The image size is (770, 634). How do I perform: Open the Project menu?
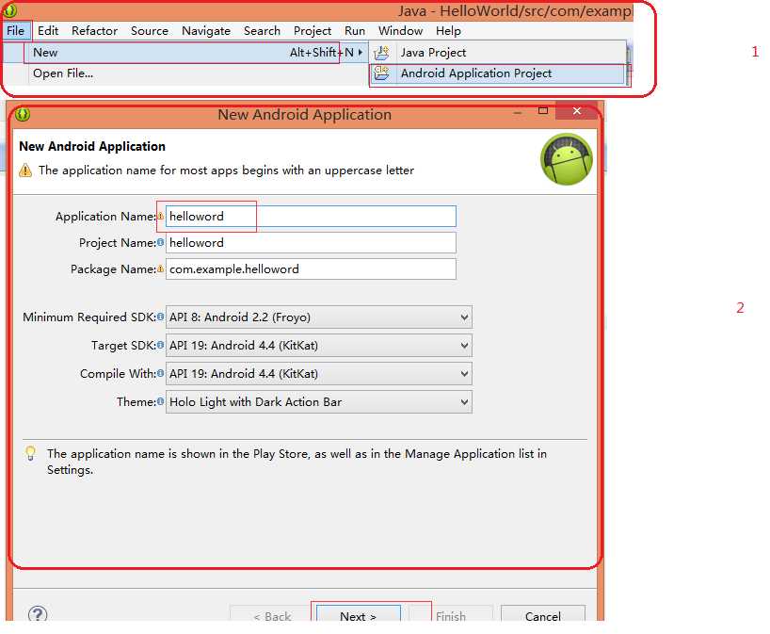pyautogui.click(x=313, y=31)
